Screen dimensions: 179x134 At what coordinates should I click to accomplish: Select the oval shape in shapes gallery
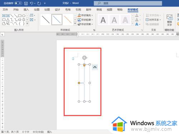coord(24,16)
